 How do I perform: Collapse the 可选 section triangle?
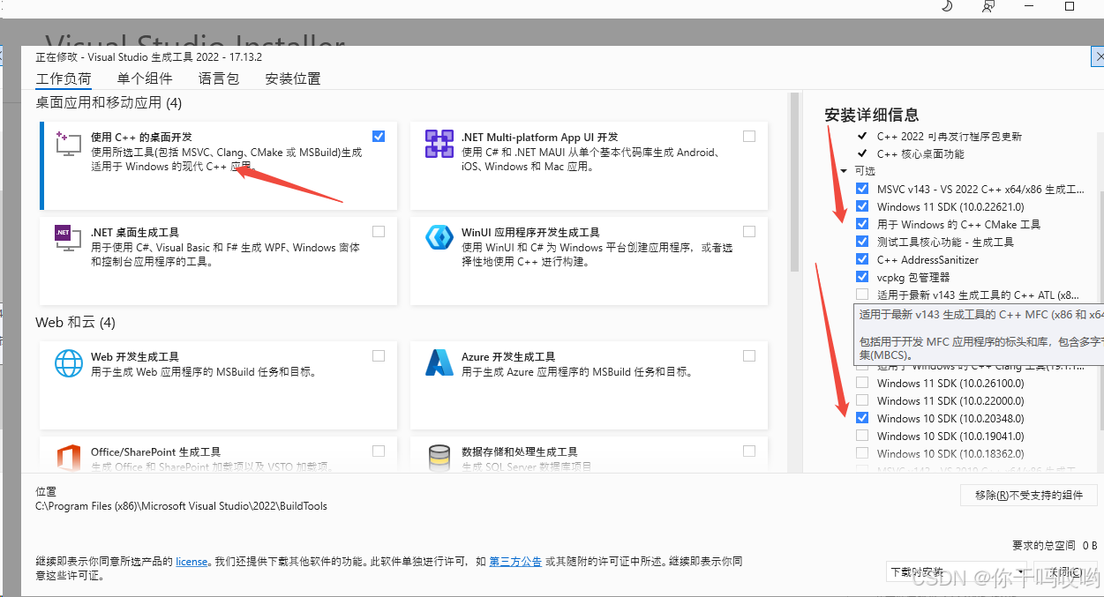coord(845,171)
